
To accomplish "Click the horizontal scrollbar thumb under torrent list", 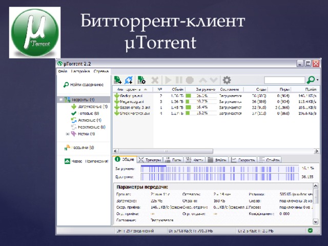I will 166,151.
